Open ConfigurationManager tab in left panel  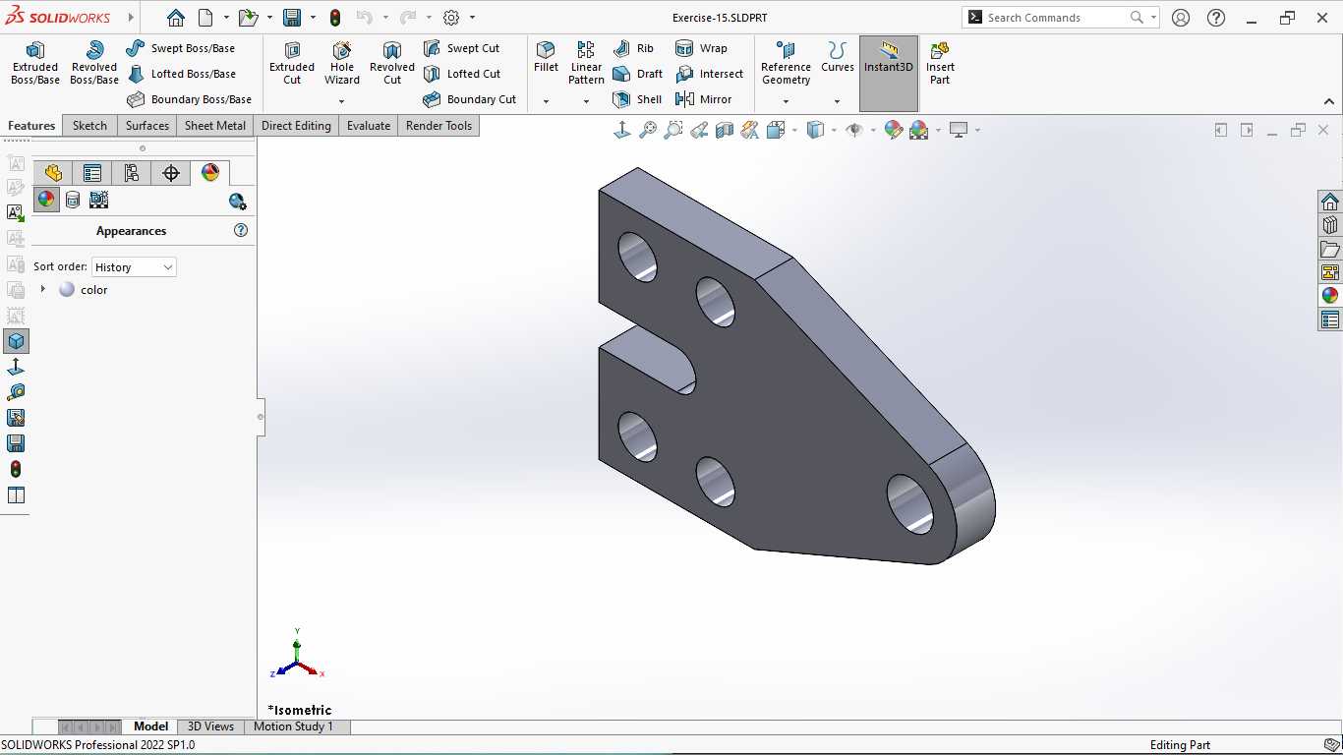coord(132,173)
